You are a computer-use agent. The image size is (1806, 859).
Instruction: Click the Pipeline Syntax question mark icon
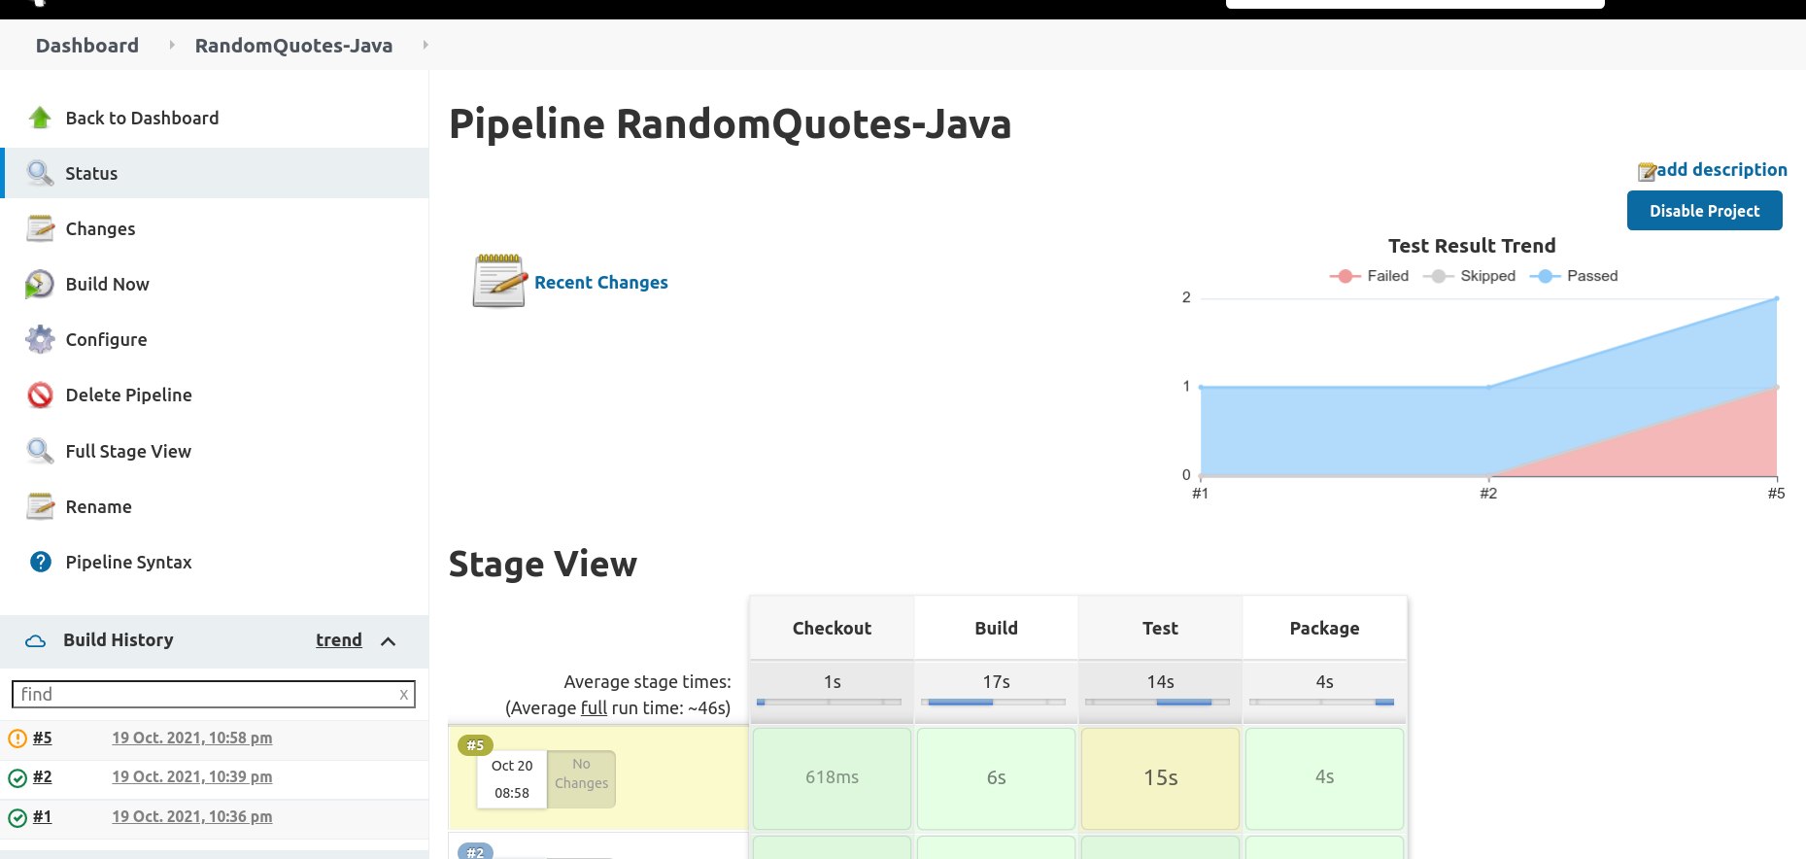click(x=40, y=562)
